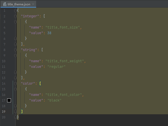Click the "value" key on line 11
Image resolution: width=168 pixels, height=126 pixels.
(36, 67)
